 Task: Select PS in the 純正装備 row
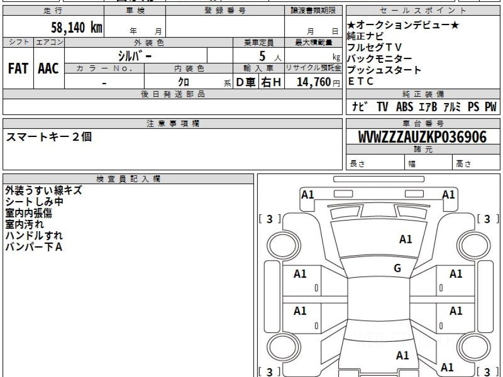[x=473, y=107]
